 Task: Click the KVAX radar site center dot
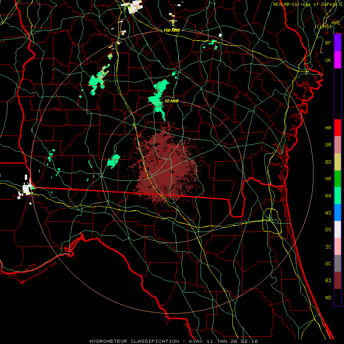(x=173, y=172)
